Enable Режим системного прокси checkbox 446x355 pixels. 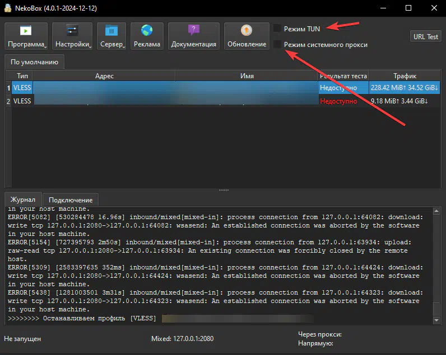click(x=277, y=44)
